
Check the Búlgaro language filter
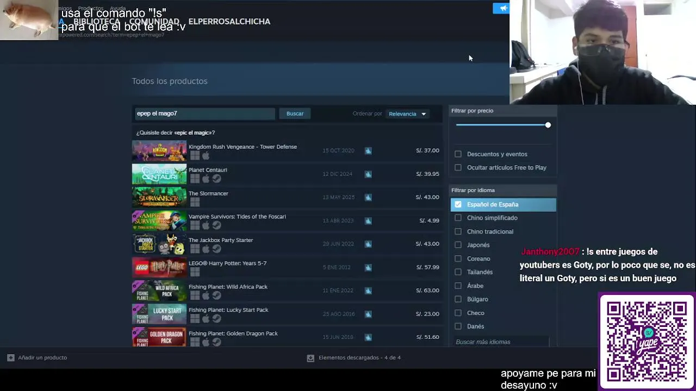tap(458, 299)
